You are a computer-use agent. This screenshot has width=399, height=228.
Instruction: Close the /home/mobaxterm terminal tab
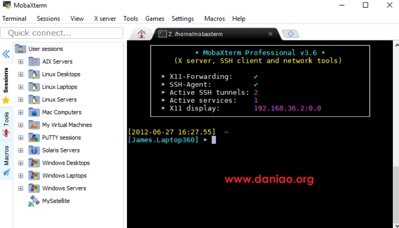(271, 34)
